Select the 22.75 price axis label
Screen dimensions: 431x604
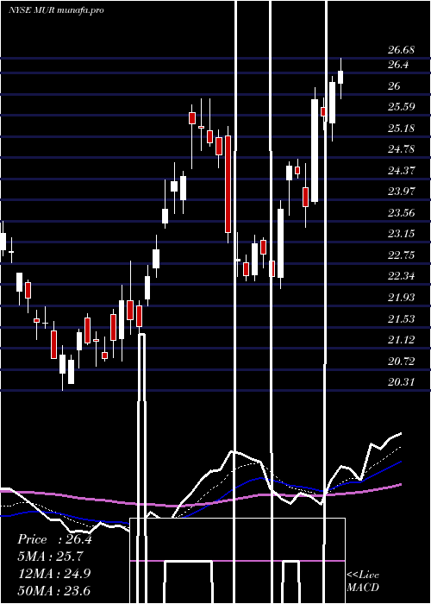[402, 255]
